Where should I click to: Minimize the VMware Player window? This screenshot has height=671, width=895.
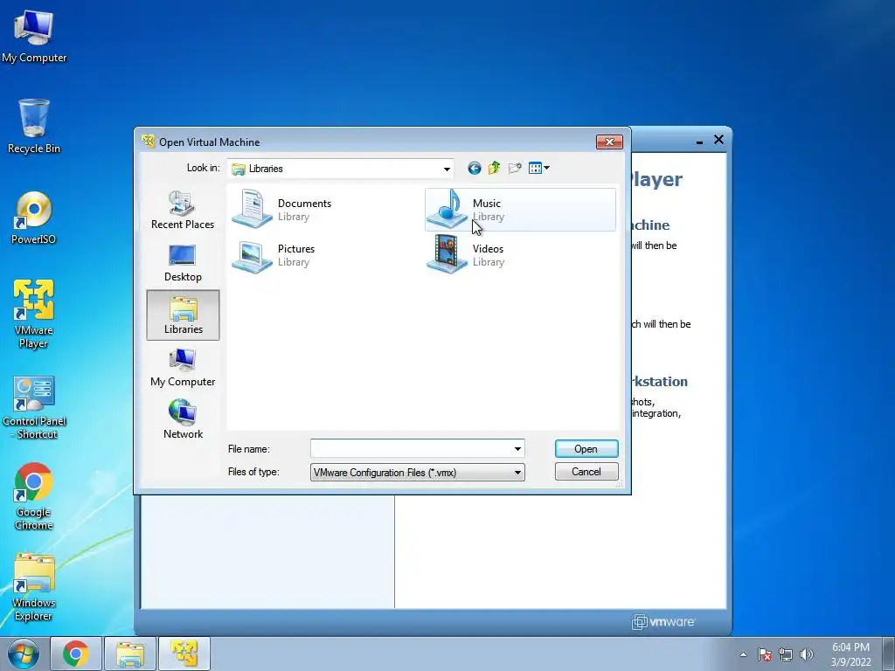[699, 141]
